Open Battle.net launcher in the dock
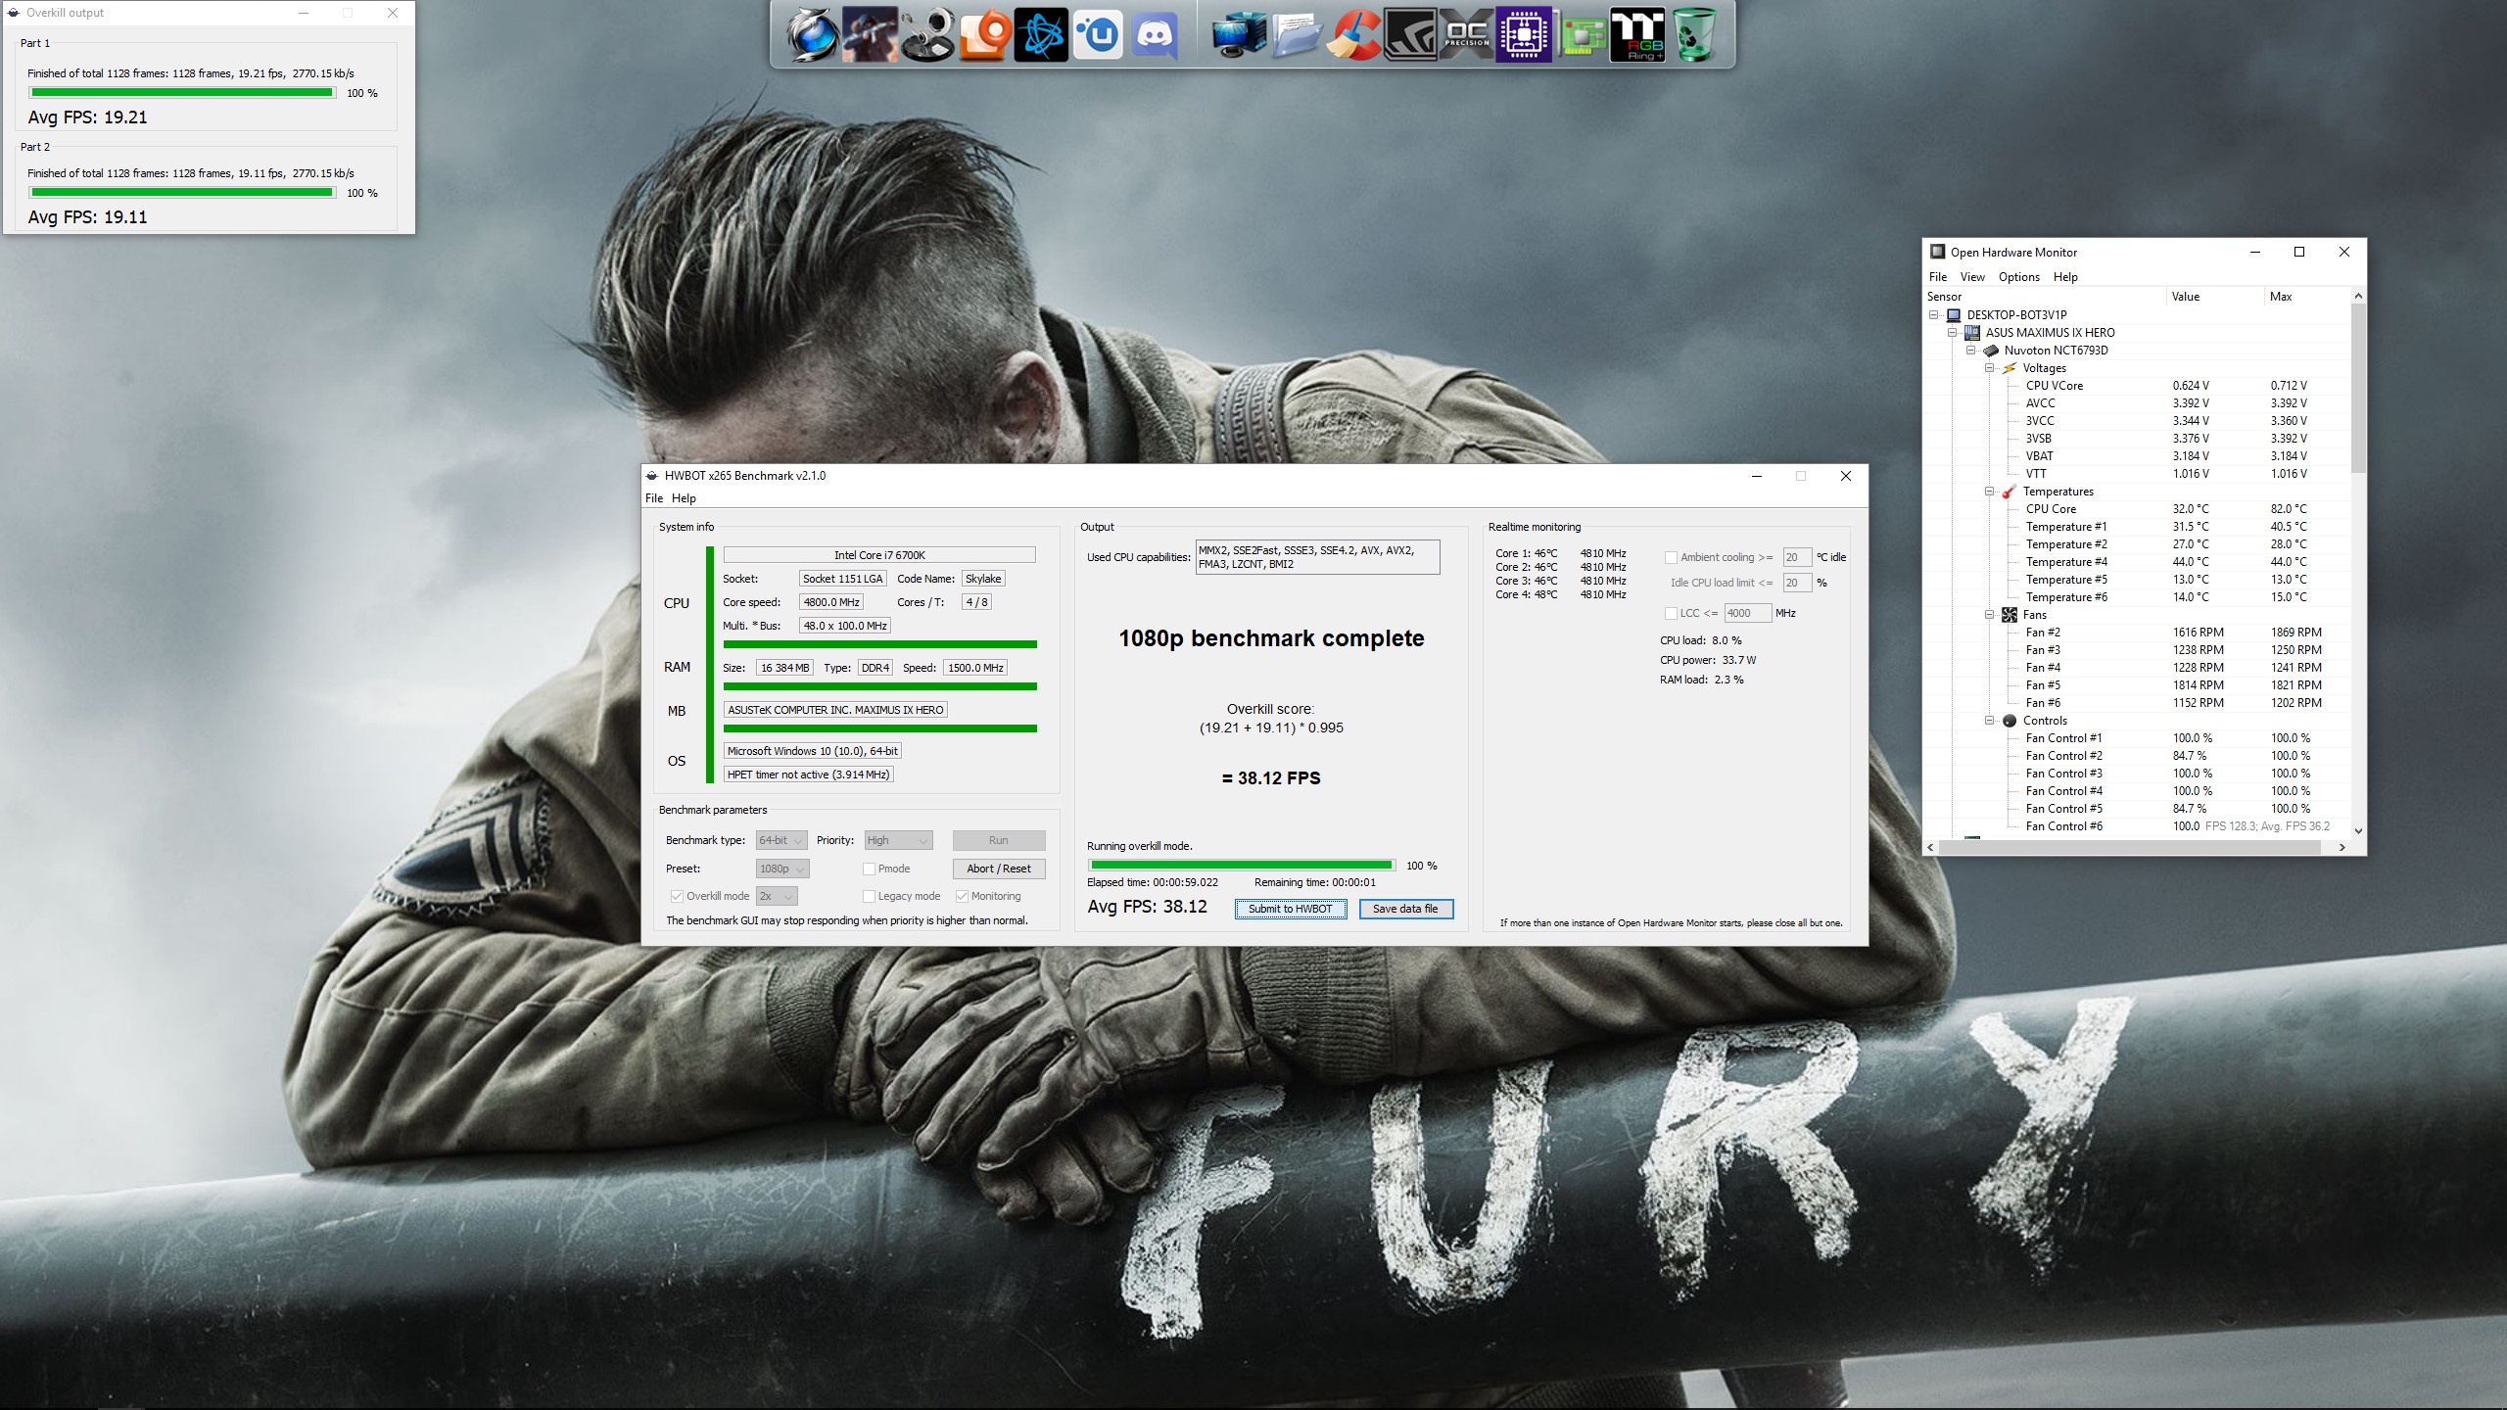This screenshot has width=2507, height=1410. click(x=1040, y=35)
